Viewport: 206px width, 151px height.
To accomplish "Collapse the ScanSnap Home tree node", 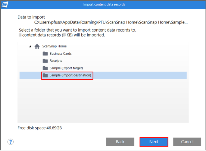I will 30,46.
